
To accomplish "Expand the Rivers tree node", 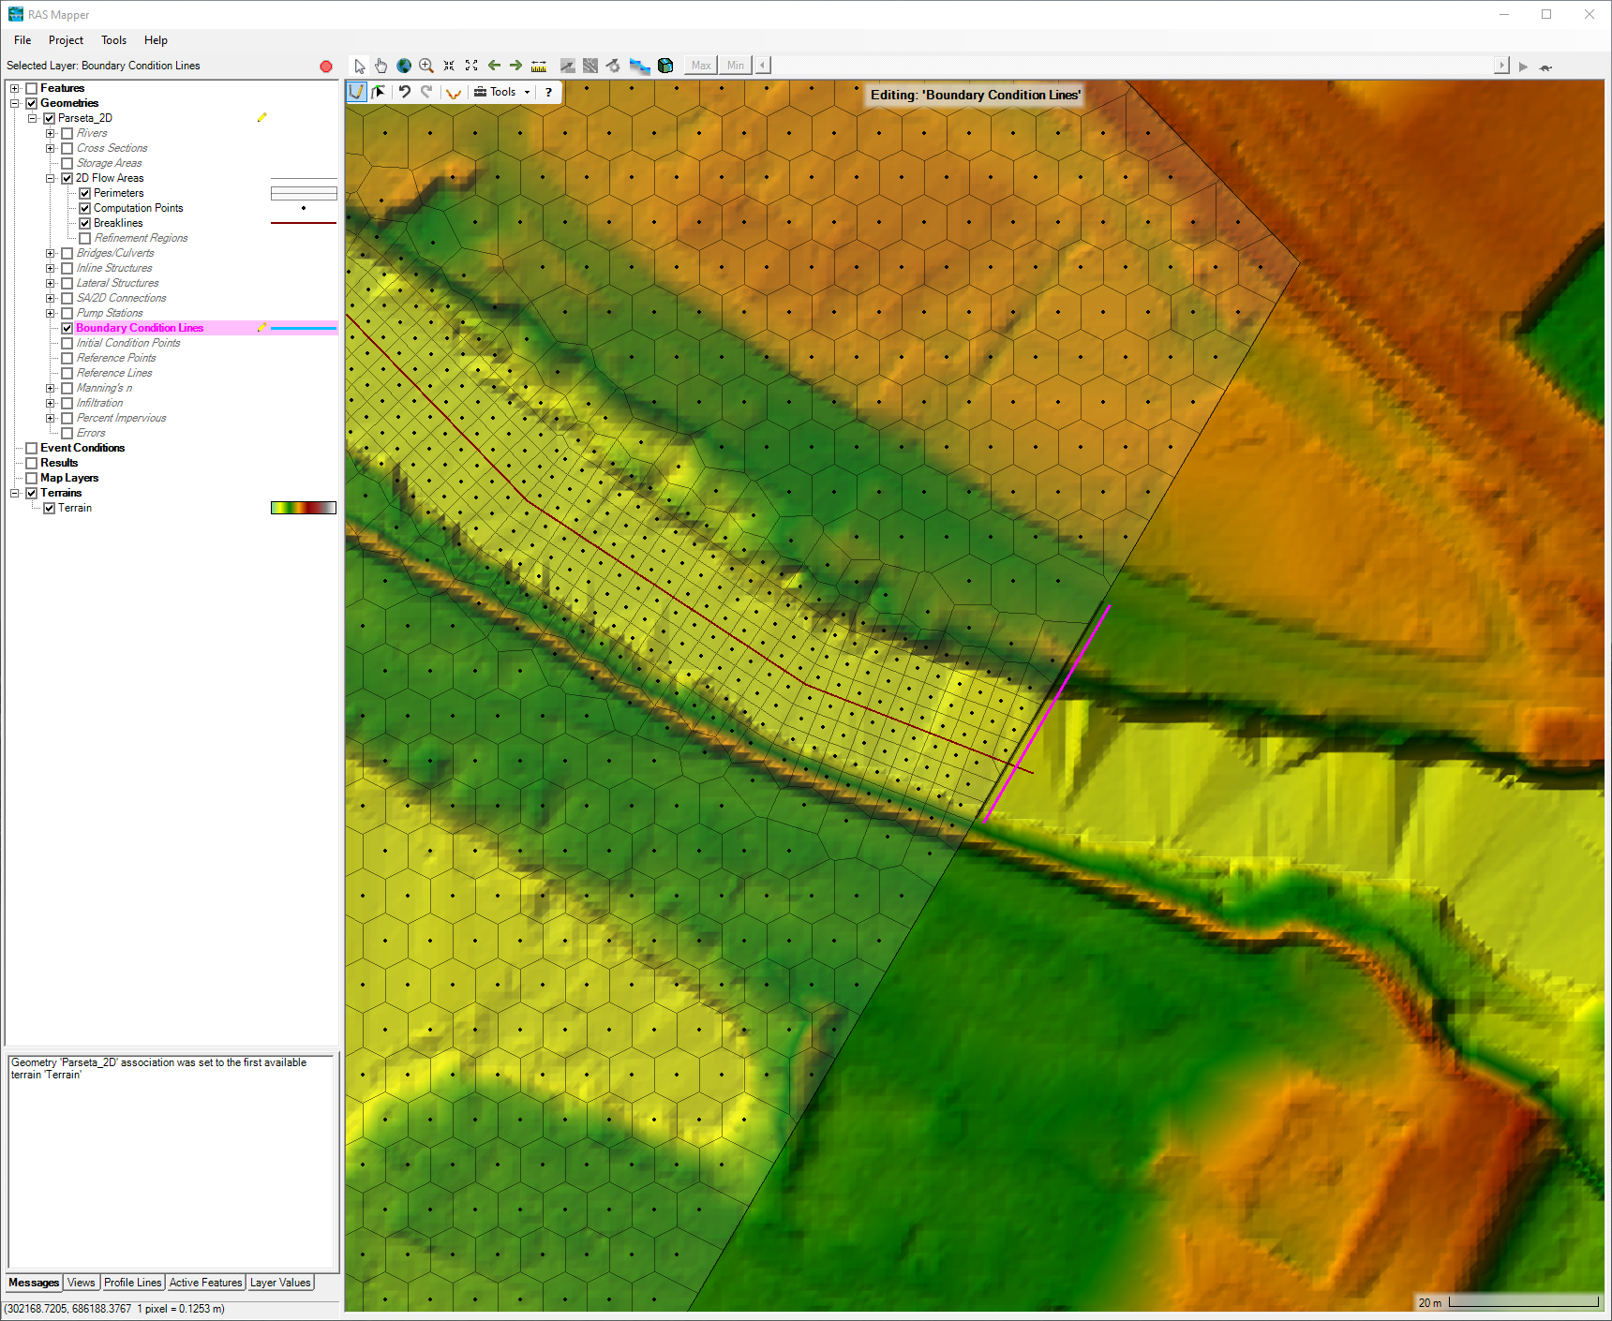I will (x=51, y=133).
